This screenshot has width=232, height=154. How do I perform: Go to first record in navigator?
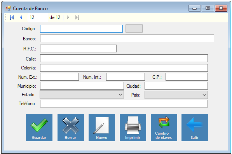tap(12, 17)
